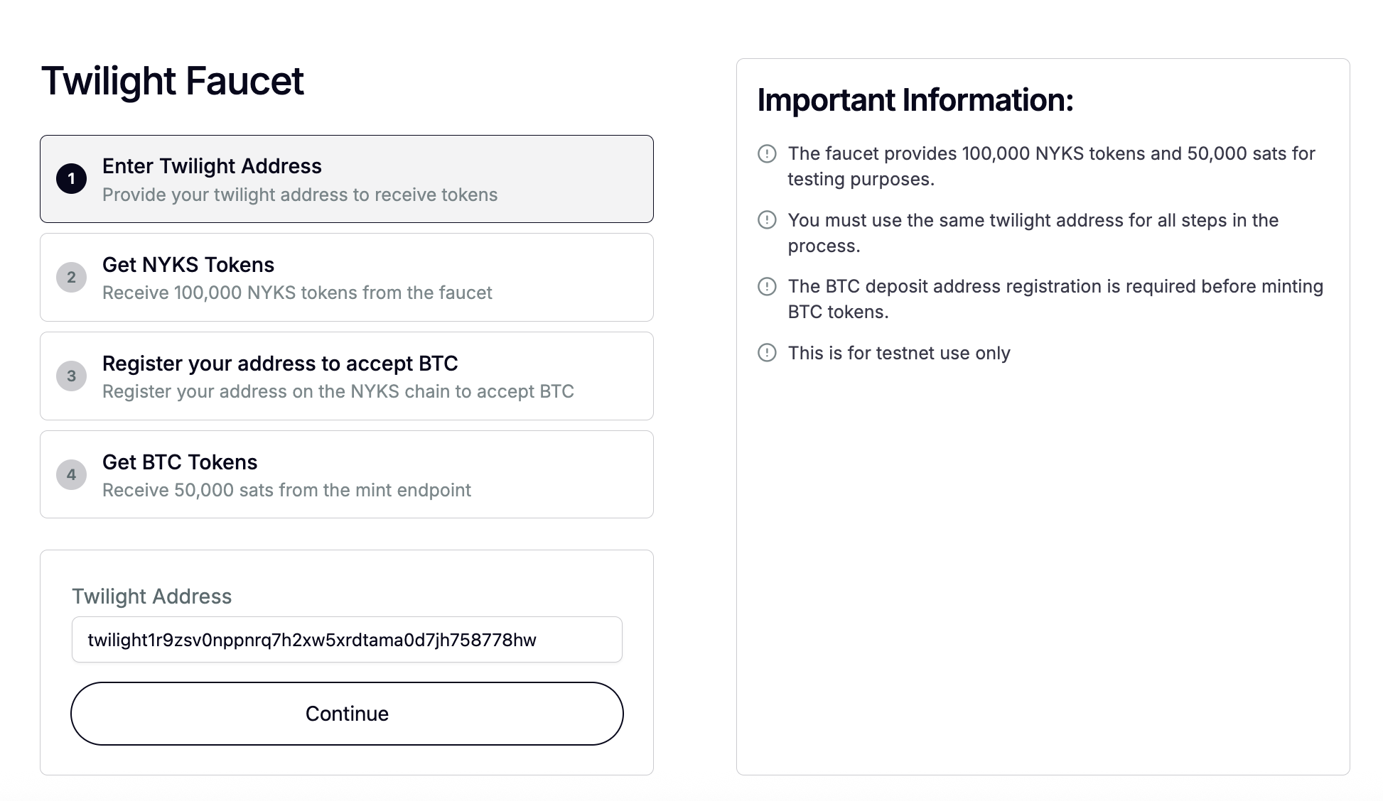Click info icon beside same twilight address note
Image resolution: width=1383 pixels, height=801 pixels.
[767, 220]
